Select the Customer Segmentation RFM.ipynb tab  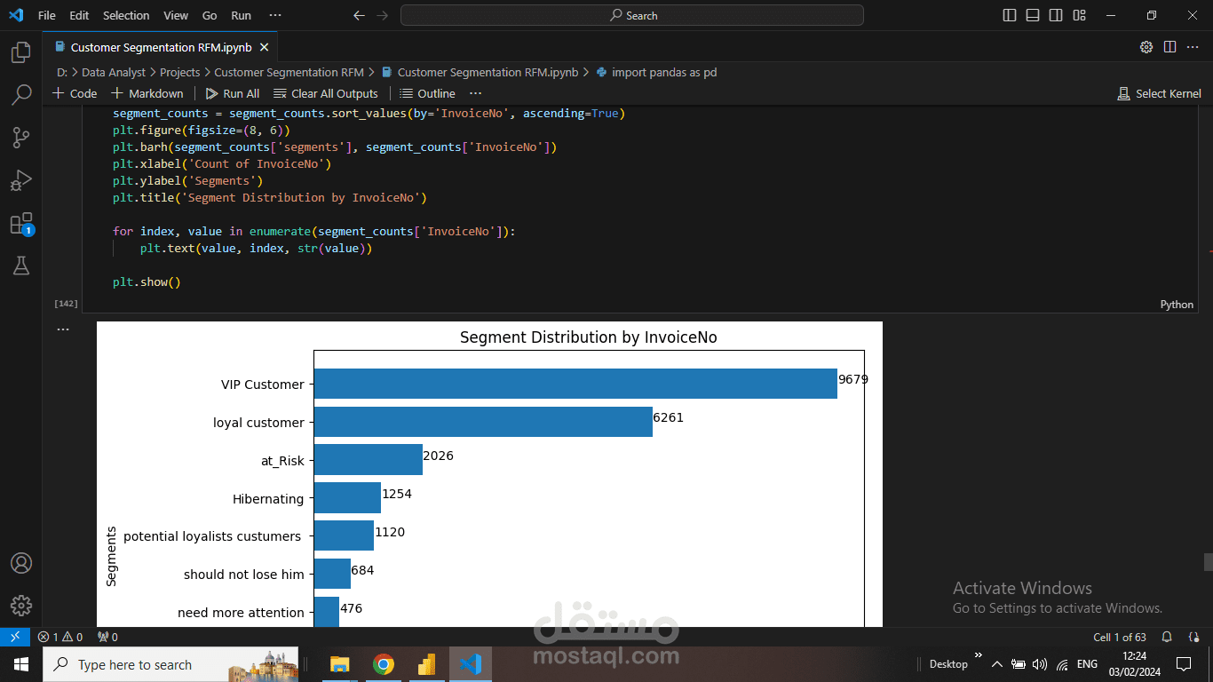point(160,47)
